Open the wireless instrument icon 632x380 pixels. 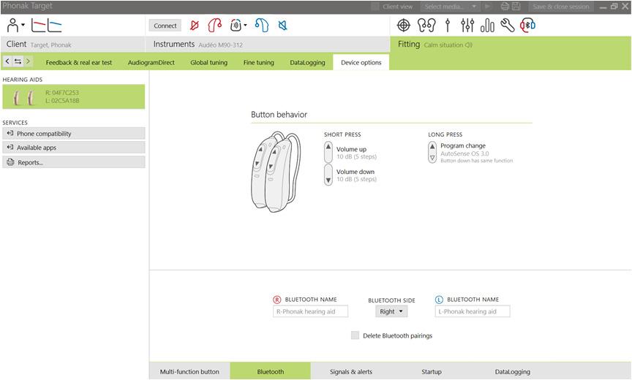236,26
